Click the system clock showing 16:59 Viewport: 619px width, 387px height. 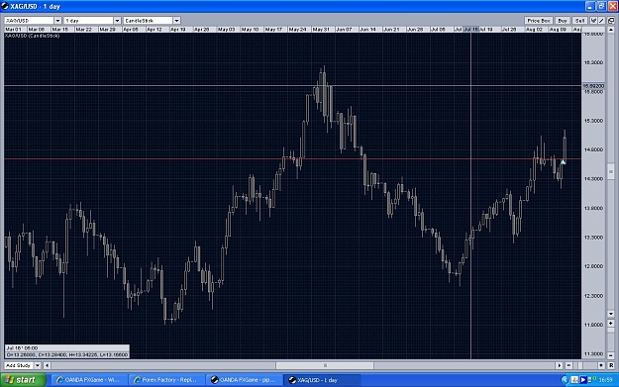[605, 380]
